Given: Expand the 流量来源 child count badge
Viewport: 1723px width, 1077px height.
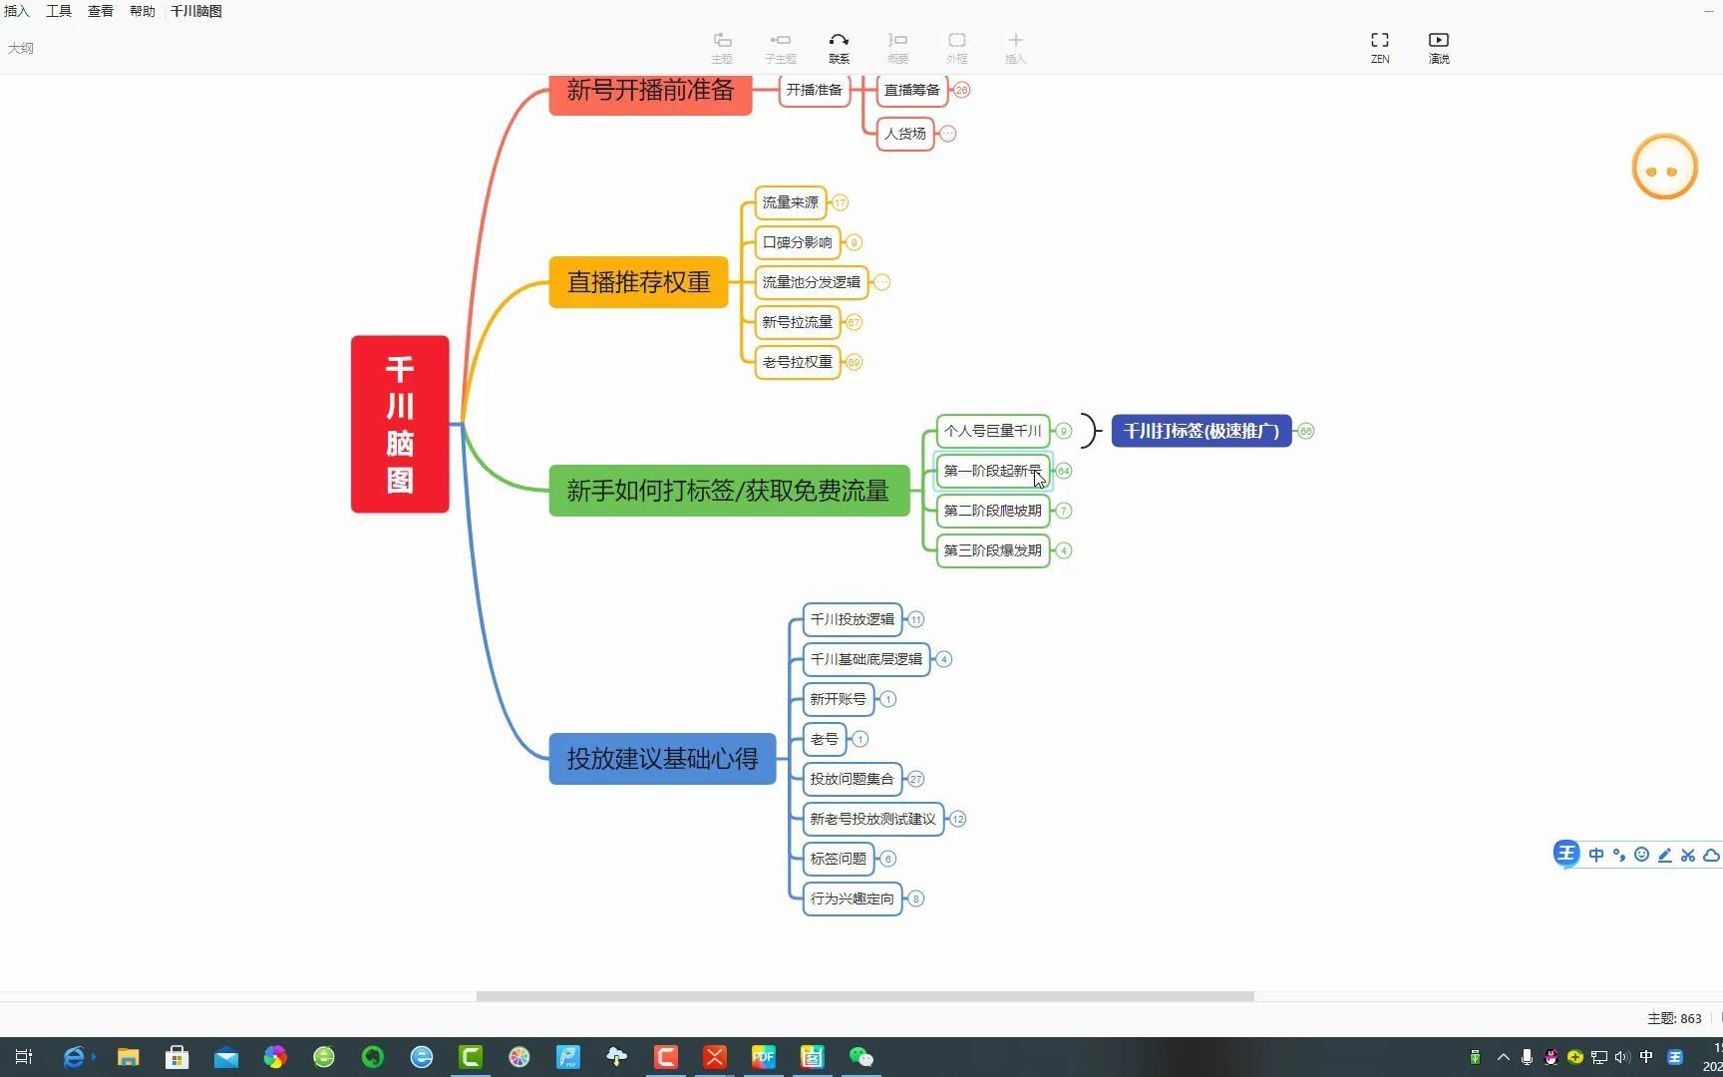Looking at the screenshot, I should click(841, 202).
